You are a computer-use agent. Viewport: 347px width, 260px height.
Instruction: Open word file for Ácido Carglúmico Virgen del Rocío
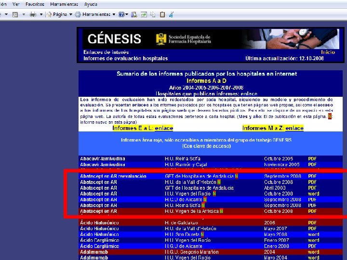click(314, 240)
